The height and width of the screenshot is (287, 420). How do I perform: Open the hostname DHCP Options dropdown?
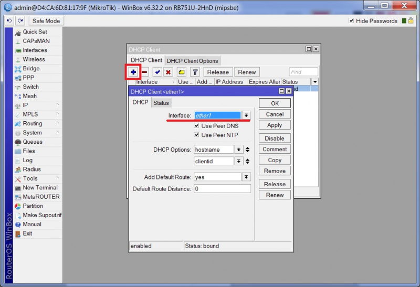point(239,150)
